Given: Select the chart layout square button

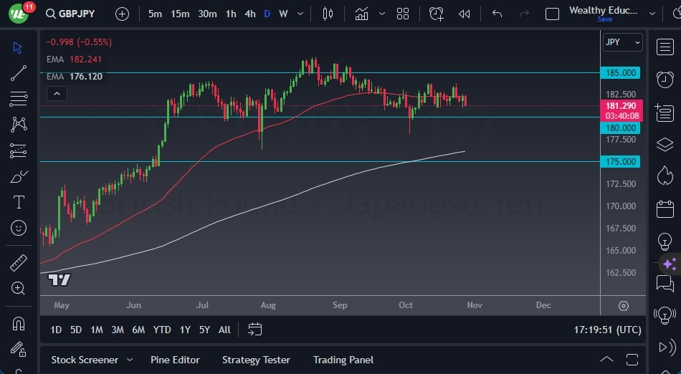Looking at the screenshot, I should tap(552, 14).
